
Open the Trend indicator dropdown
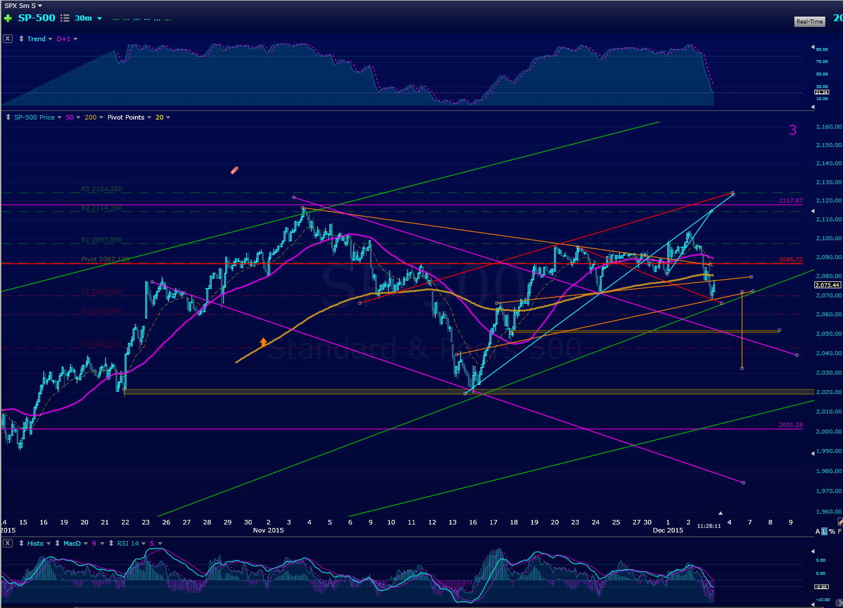pos(50,39)
